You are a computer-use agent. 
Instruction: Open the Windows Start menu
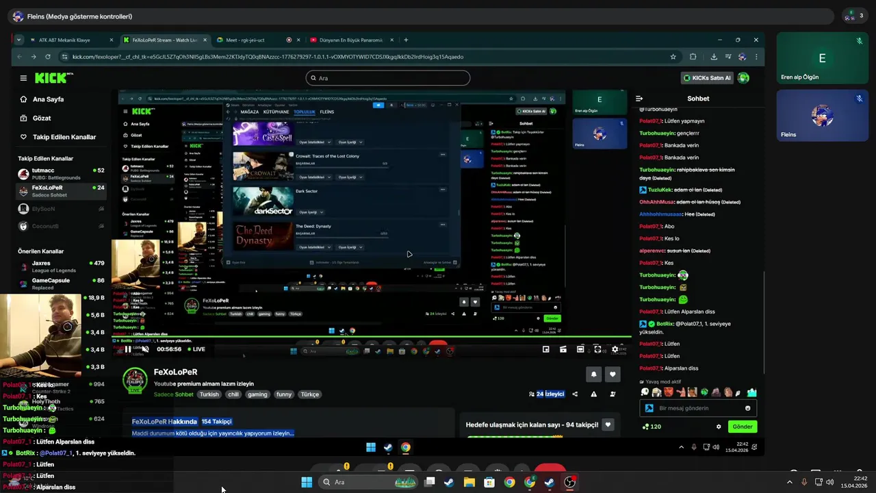307,482
